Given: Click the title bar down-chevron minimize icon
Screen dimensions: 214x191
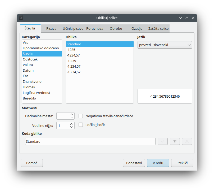Looking at the screenshot, I should pos(180,18).
